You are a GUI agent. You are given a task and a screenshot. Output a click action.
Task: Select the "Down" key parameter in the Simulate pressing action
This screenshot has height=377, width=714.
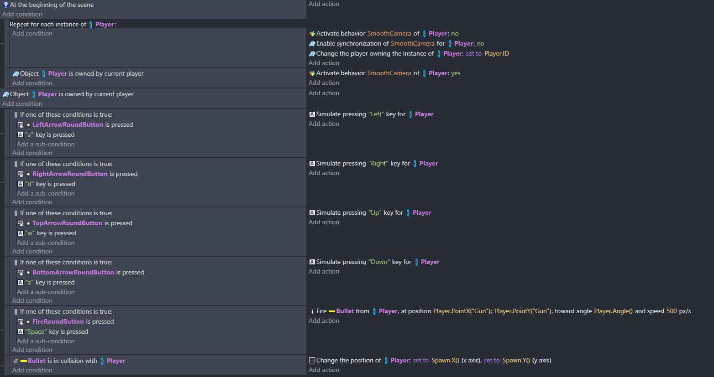[x=378, y=262]
